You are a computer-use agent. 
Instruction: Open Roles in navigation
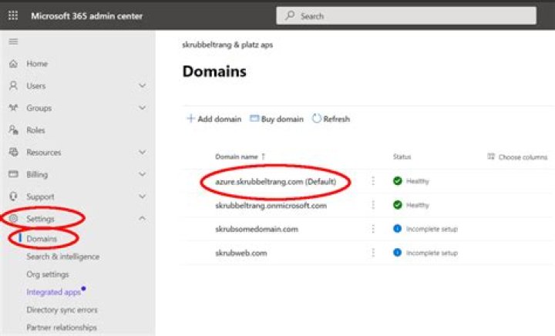(35, 130)
